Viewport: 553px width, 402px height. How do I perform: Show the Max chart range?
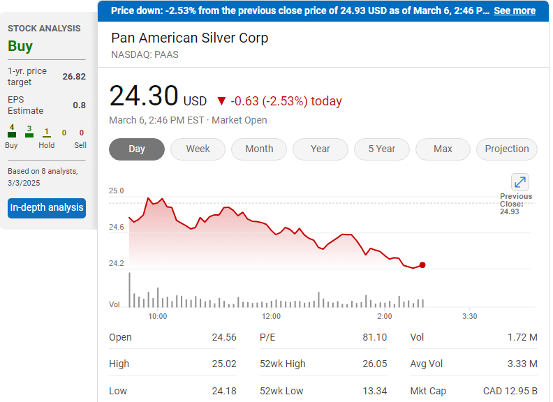tap(443, 149)
